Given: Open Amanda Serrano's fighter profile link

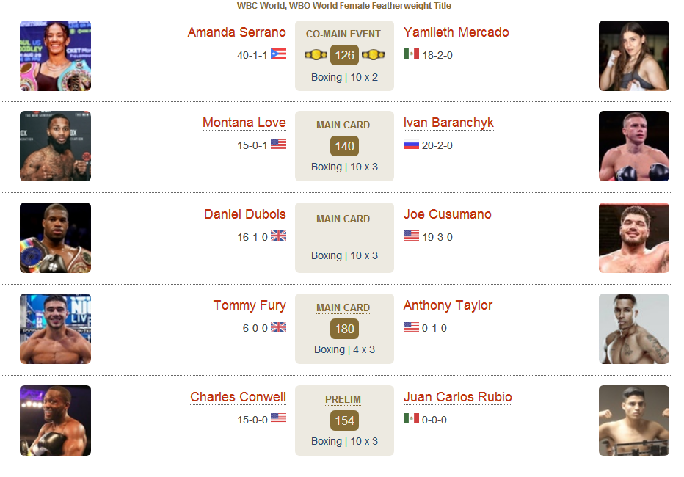Looking at the screenshot, I should (237, 32).
